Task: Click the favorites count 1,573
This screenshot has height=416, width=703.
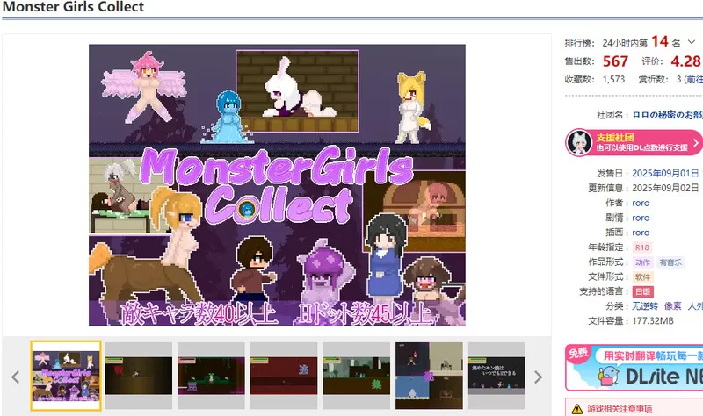Action: click(x=613, y=79)
